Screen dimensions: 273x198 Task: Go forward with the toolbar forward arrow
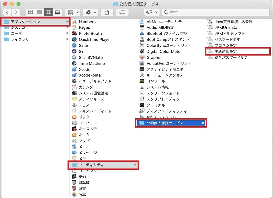click(16, 12)
